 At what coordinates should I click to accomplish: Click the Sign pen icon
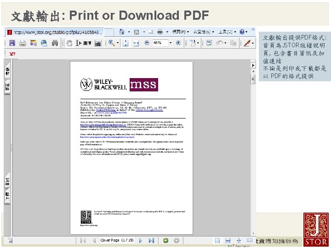(247, 43)
